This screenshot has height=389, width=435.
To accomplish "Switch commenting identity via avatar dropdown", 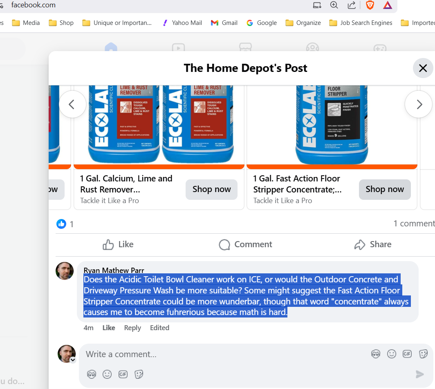I will pos(73,360).
